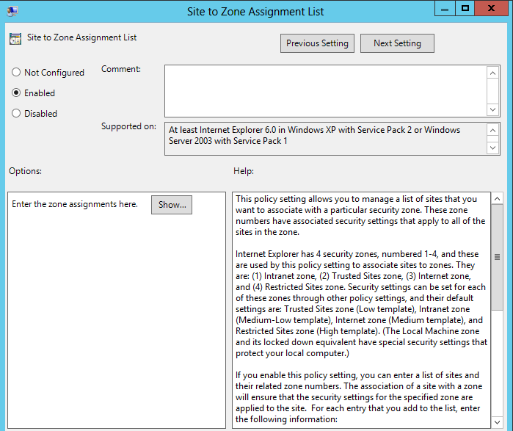The image size is (513, 431).
Task: Click the Comment box scroll down arrow
Action: click(x=492, y=109)
